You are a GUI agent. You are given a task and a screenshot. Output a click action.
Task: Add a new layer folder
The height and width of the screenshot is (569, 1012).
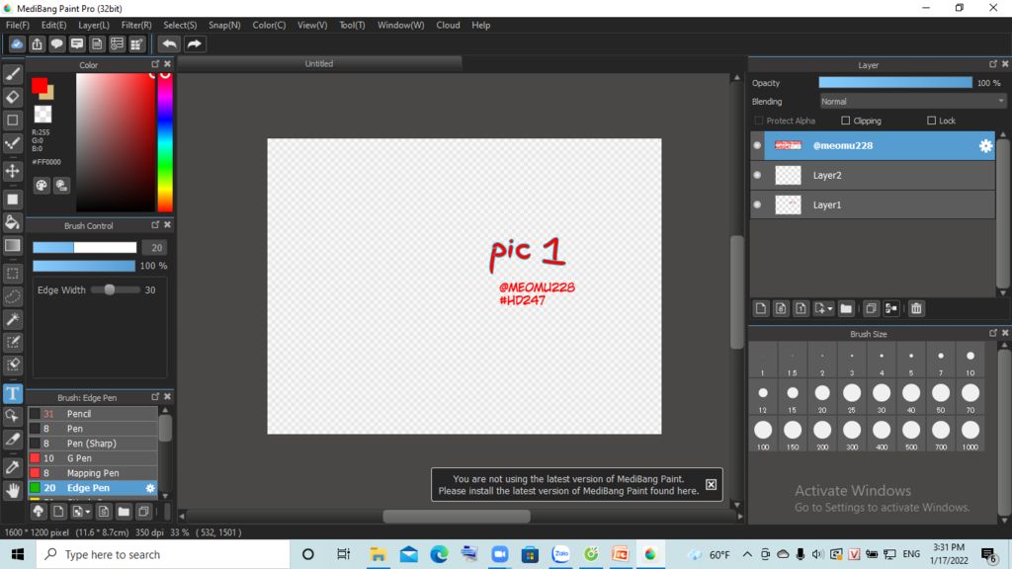pos(846,308)
